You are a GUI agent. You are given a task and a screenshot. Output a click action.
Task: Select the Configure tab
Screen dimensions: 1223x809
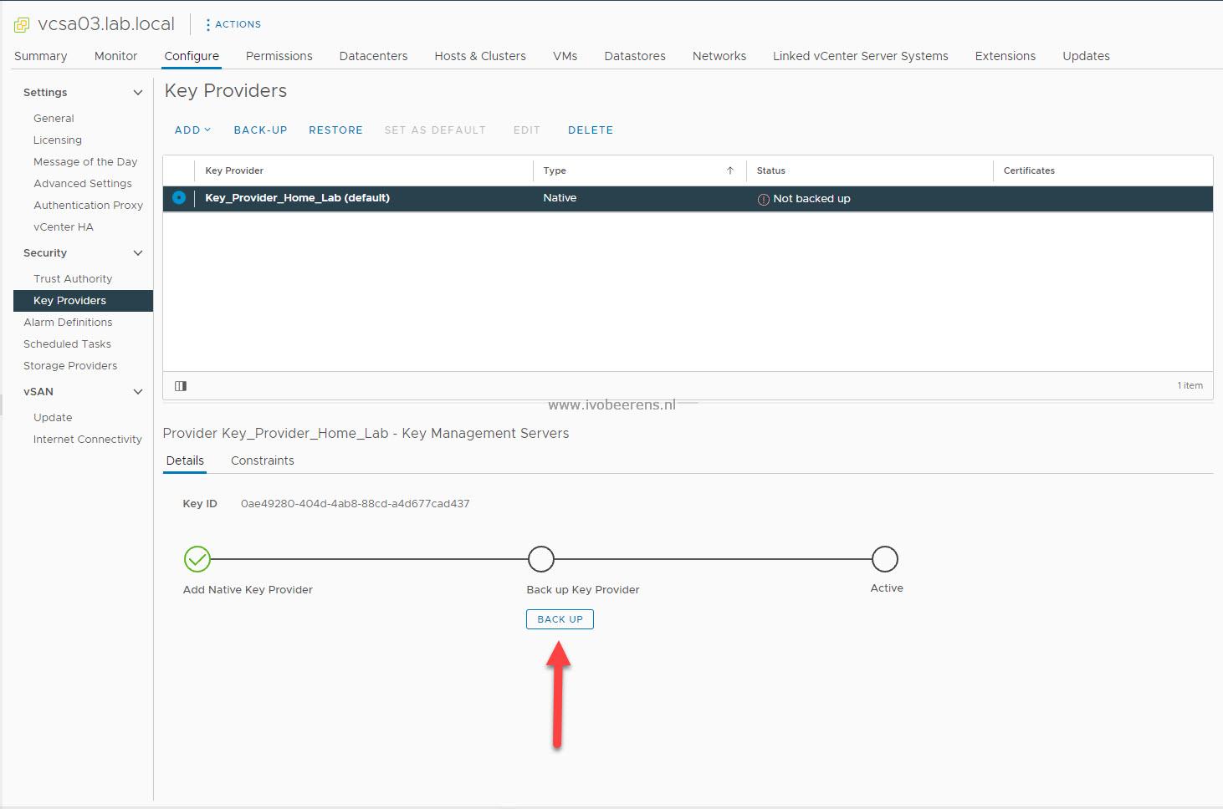pyautogui.click(x=192, y=56)
